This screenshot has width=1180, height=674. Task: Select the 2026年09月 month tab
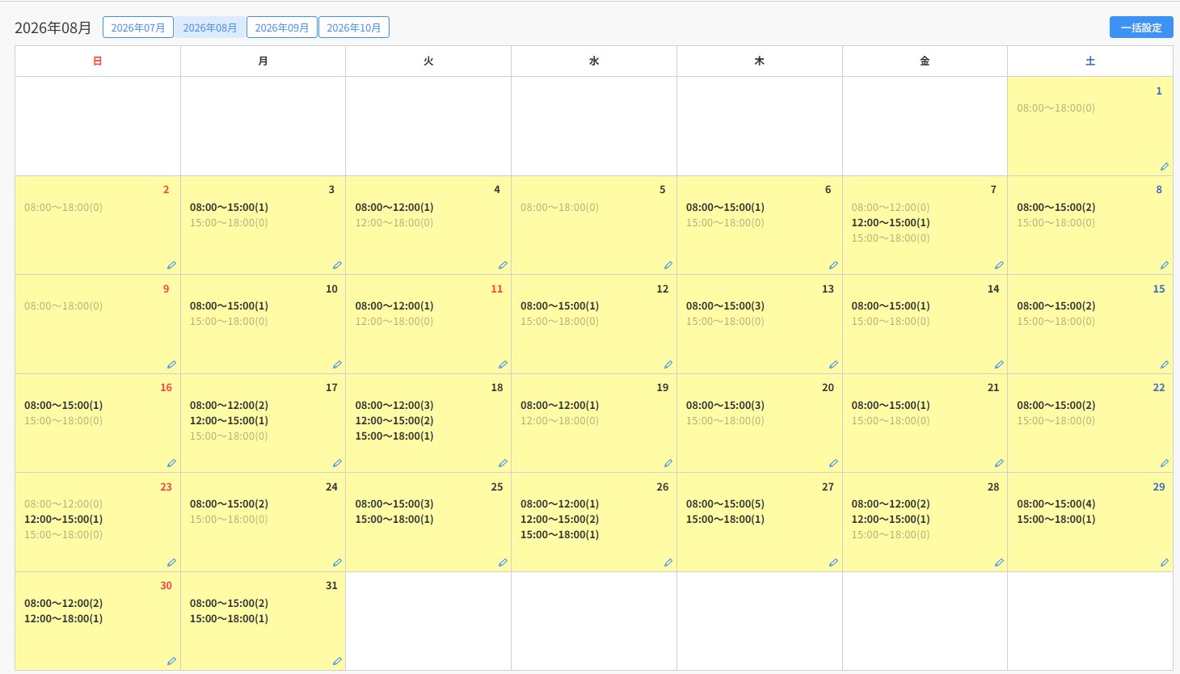point(282,27)
